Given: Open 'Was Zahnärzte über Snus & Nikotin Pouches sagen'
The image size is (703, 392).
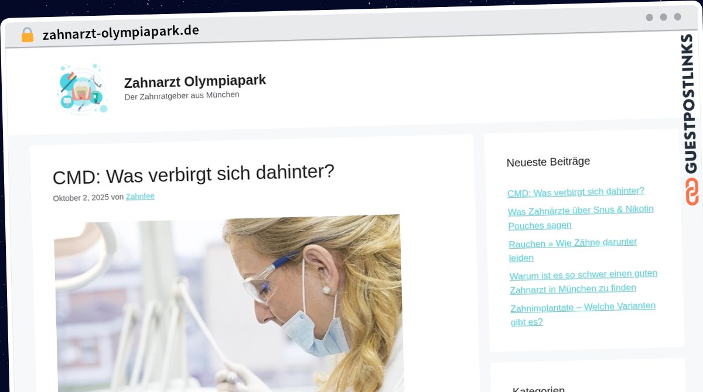Looking at the screenshot, I should 581,217.
